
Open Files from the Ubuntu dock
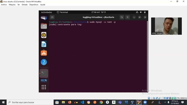[44, 26]
